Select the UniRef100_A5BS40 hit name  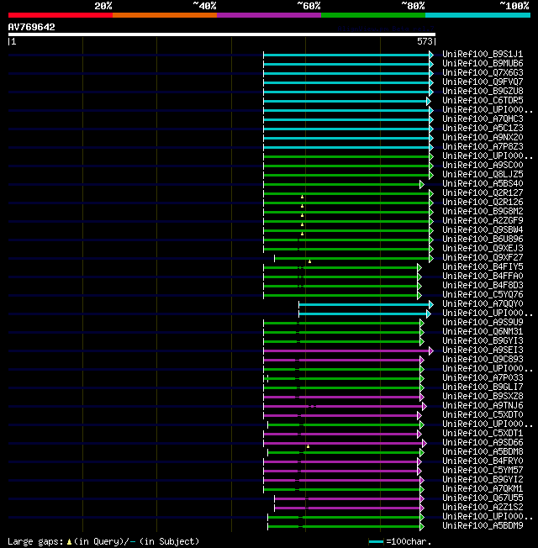[483, 183]
